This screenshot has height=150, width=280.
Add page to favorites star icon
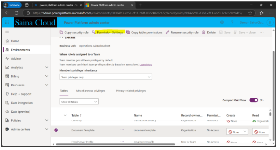pyautogui.click(x=250, y=13)
